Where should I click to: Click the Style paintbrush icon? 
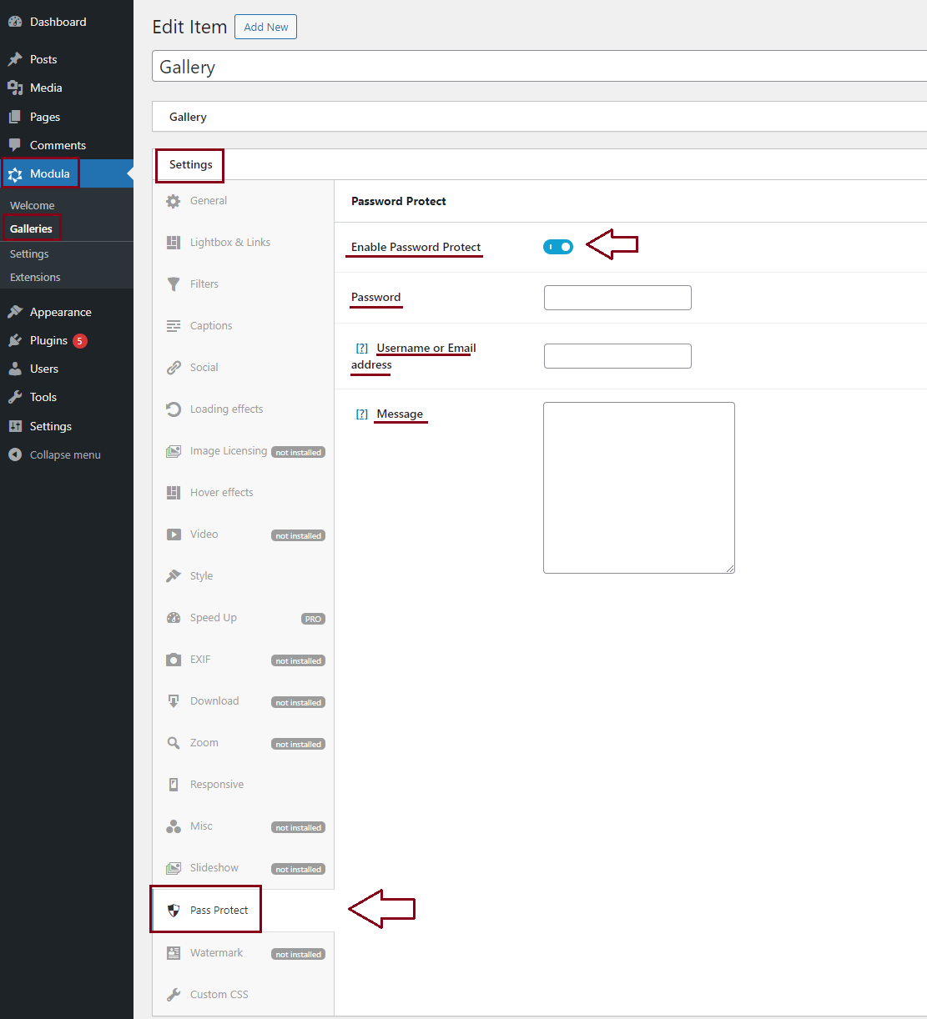click(174, 576)
